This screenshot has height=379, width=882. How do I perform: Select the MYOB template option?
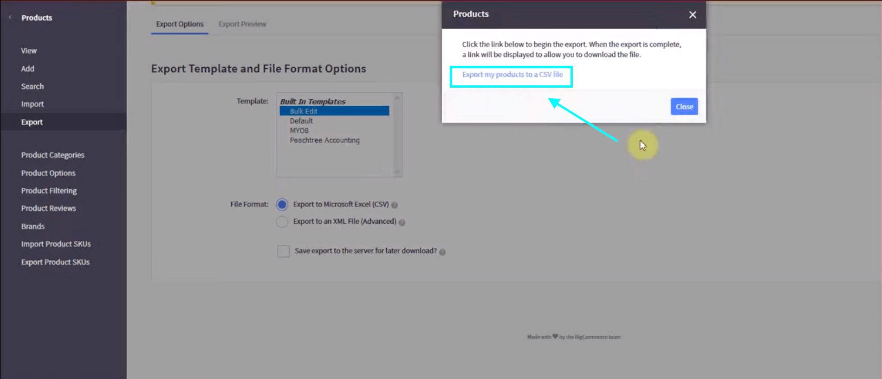click(299, 131)
